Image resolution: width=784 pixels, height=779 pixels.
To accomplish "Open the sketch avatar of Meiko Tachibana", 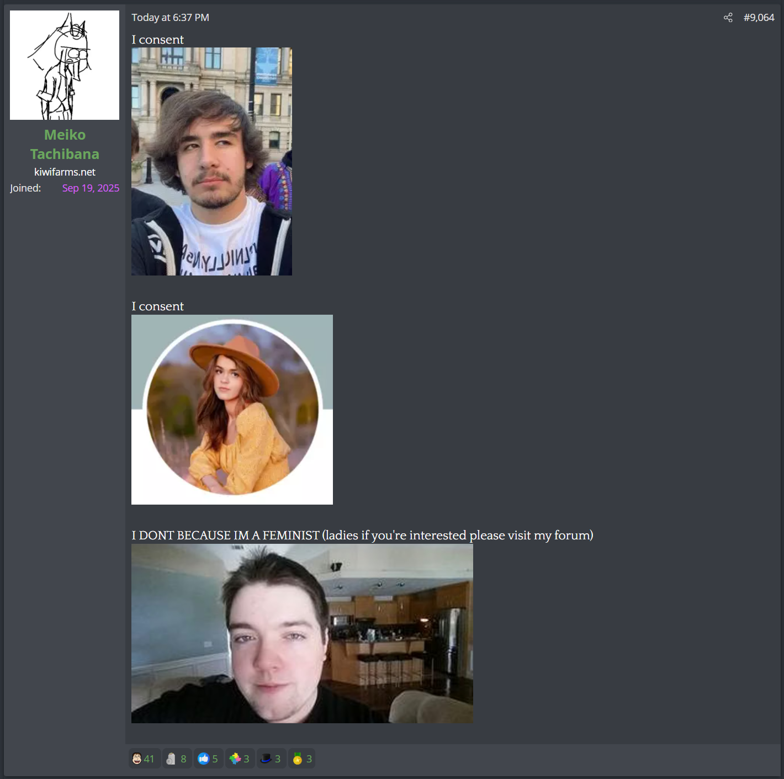I will [x=65, y=65].
